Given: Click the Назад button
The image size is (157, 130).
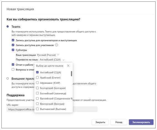Looking at the screenshot, I should pyautogui.click(x=119, y=122).
